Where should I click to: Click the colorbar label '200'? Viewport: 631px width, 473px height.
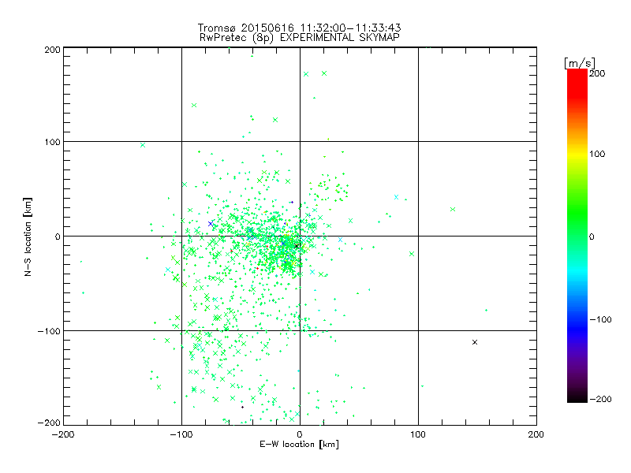tap(597, 73)
